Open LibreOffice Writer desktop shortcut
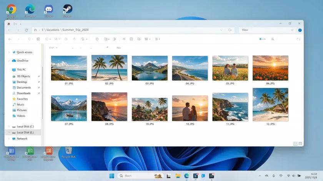Viewport: 323px width, 181px height. pyautogui.click(x=11, y=154)
